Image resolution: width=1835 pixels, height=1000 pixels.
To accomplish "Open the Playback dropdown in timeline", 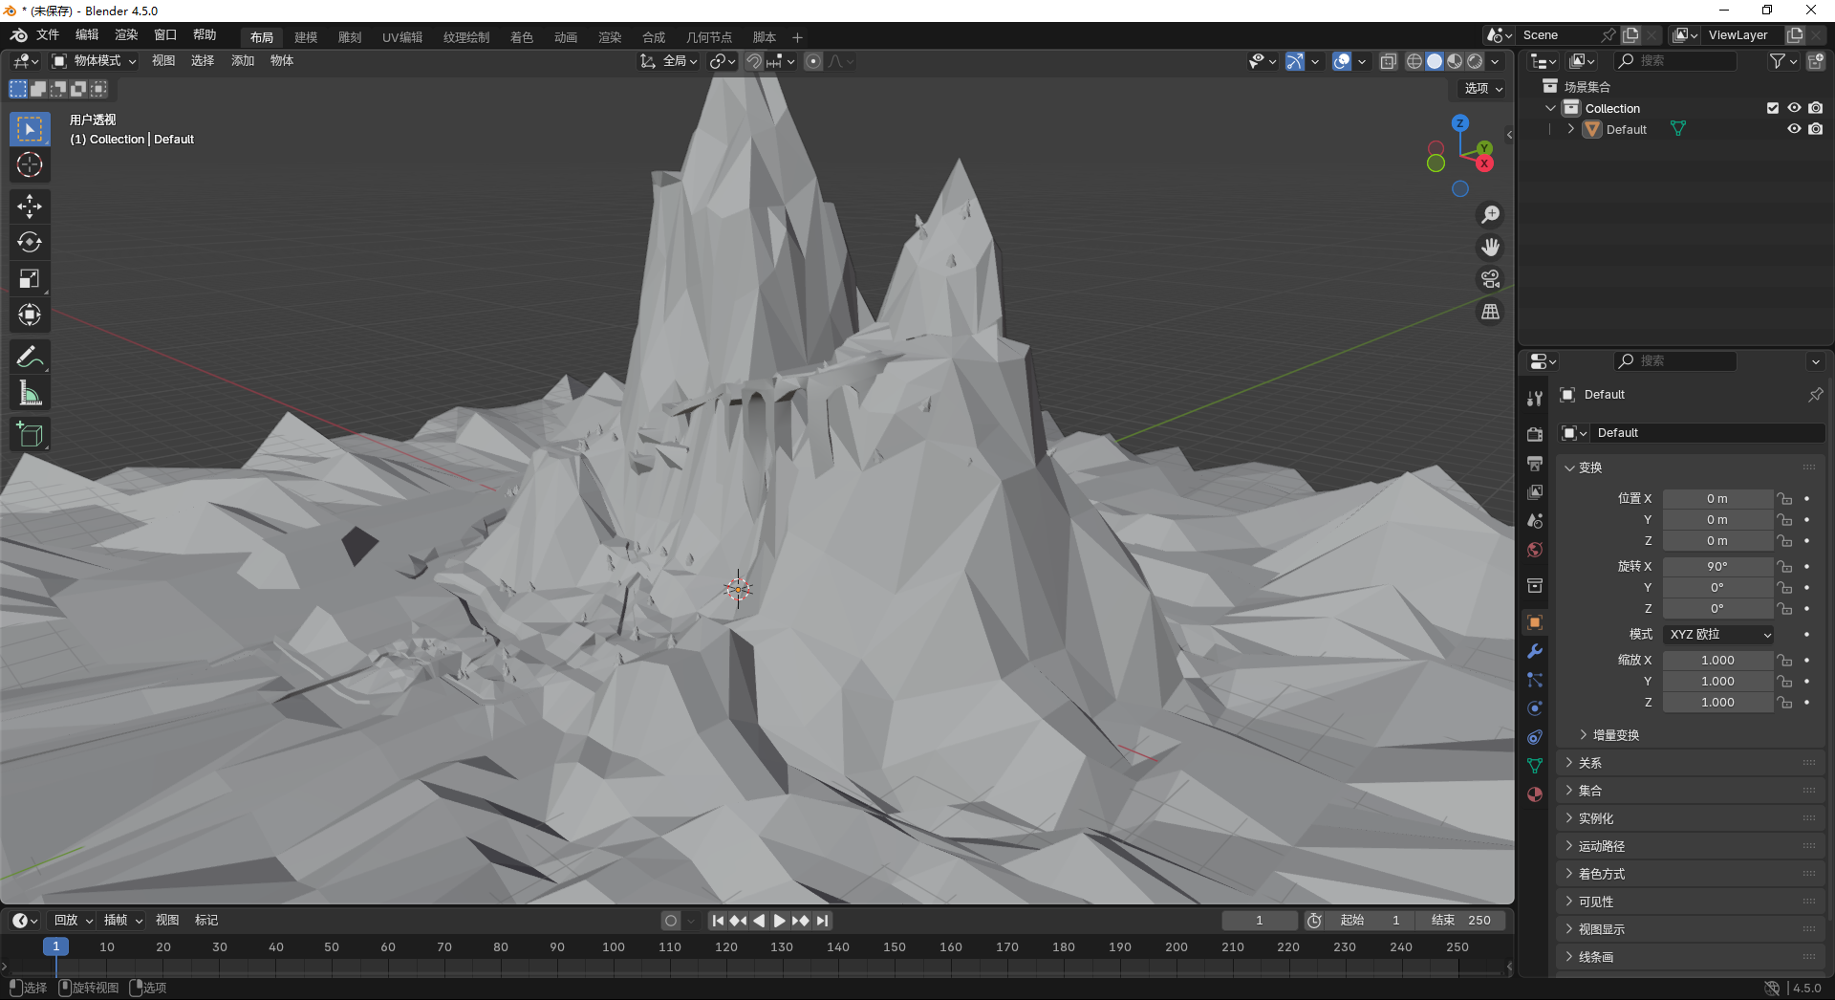I will point(73,921).
